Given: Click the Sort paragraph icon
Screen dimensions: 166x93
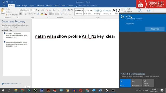Looking at the screenshot, I should (69, 10).
